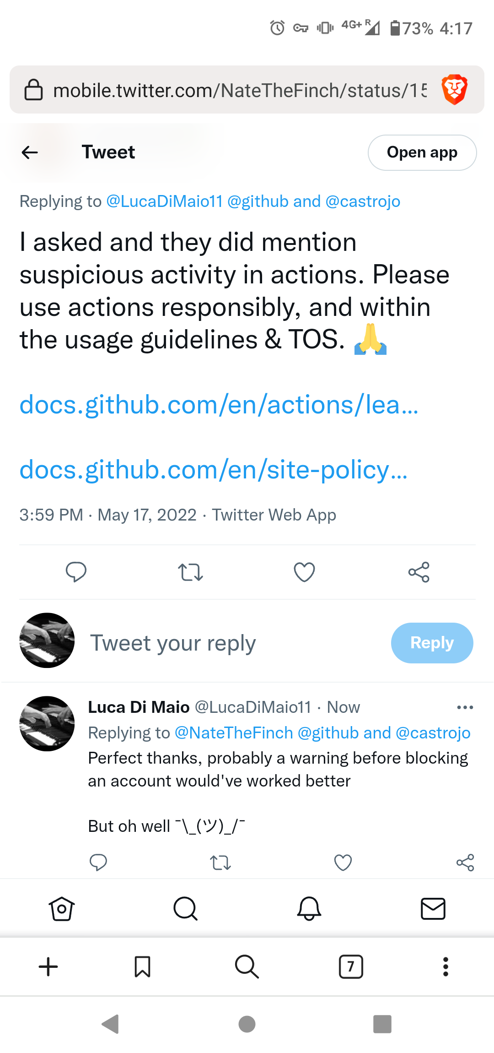Like the main tweet with heart icon
Image resolution: width=494 pixels, height=1053 pixels.
[x=304, y=572]
